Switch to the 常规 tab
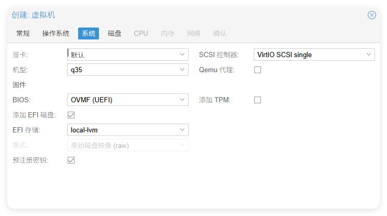This screenshot has width=387, height=216. click(x=23, y=33)
